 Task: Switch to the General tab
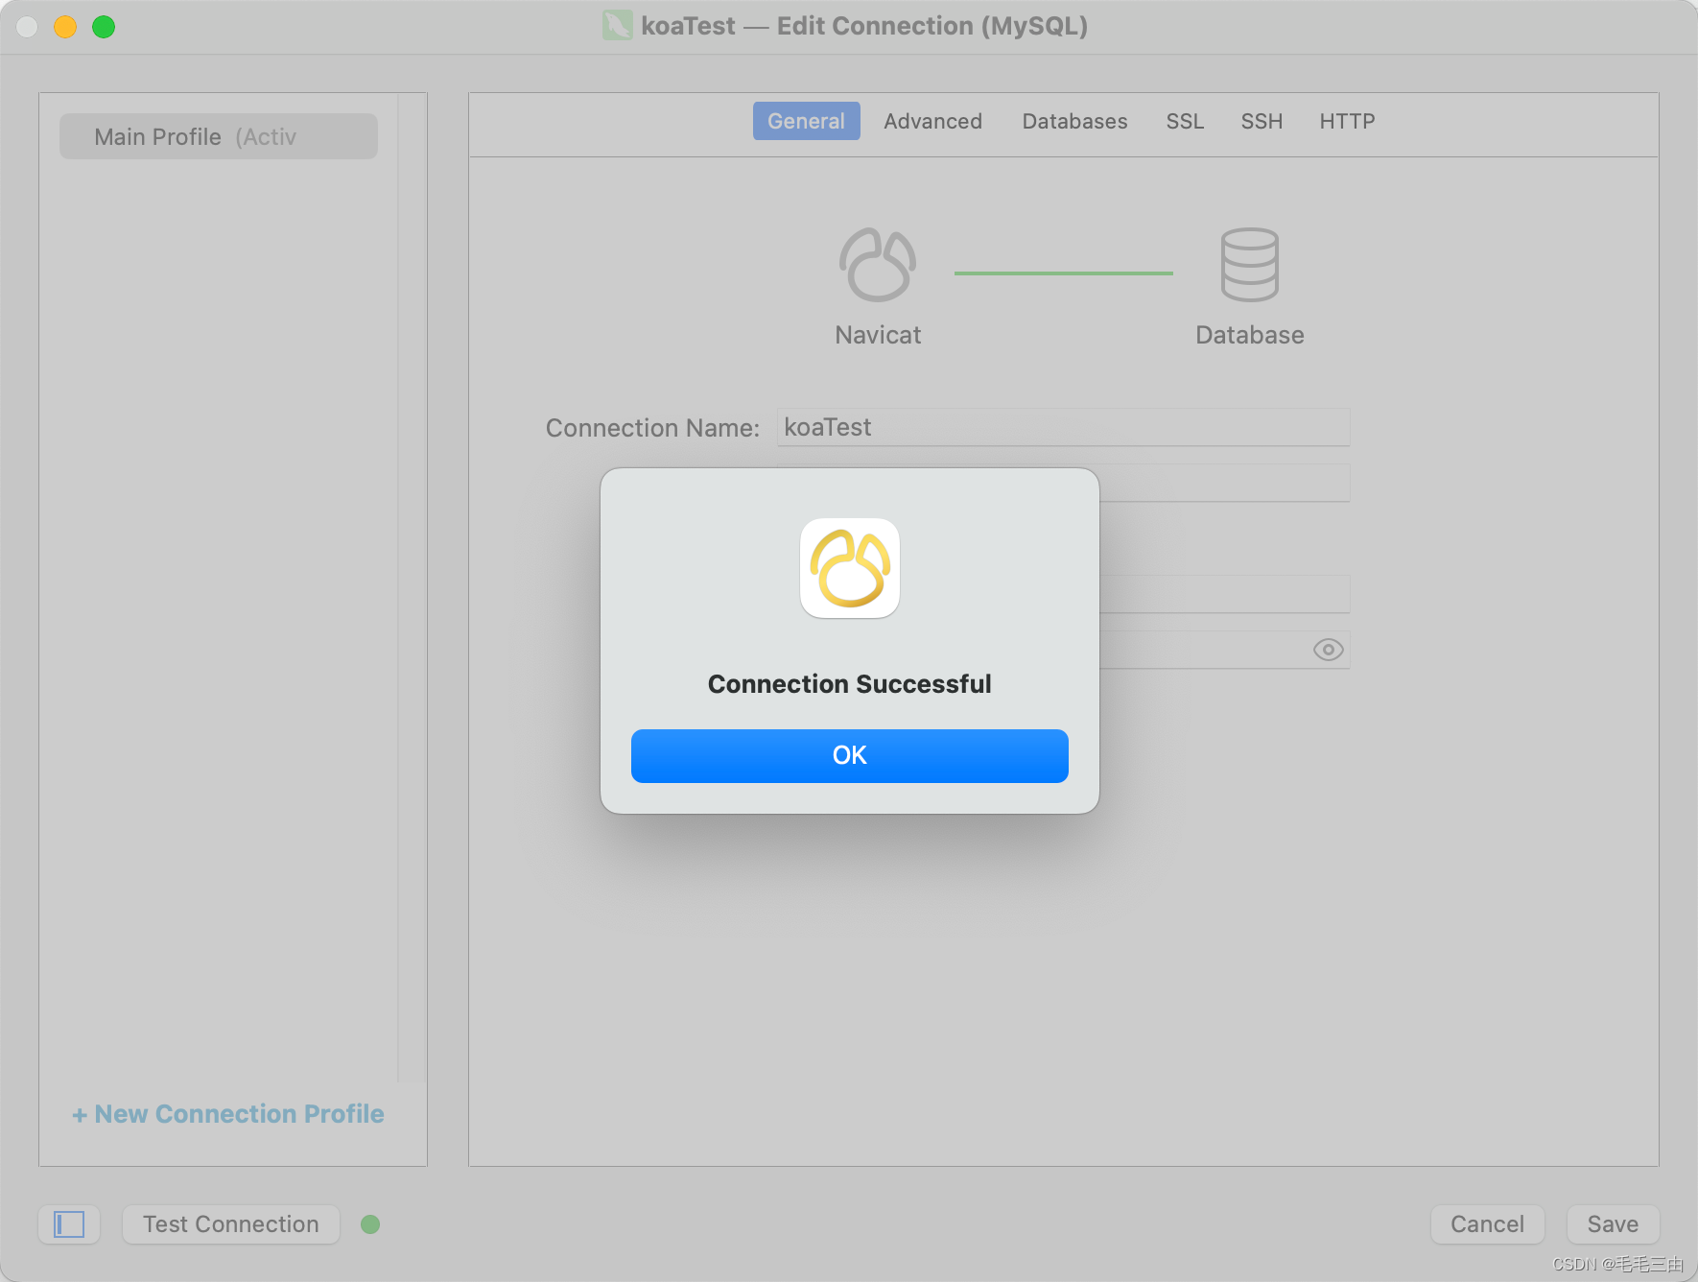coord(806,121)
